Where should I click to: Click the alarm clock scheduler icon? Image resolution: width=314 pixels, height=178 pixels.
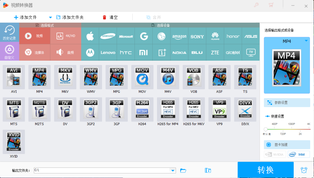point(304,170)
